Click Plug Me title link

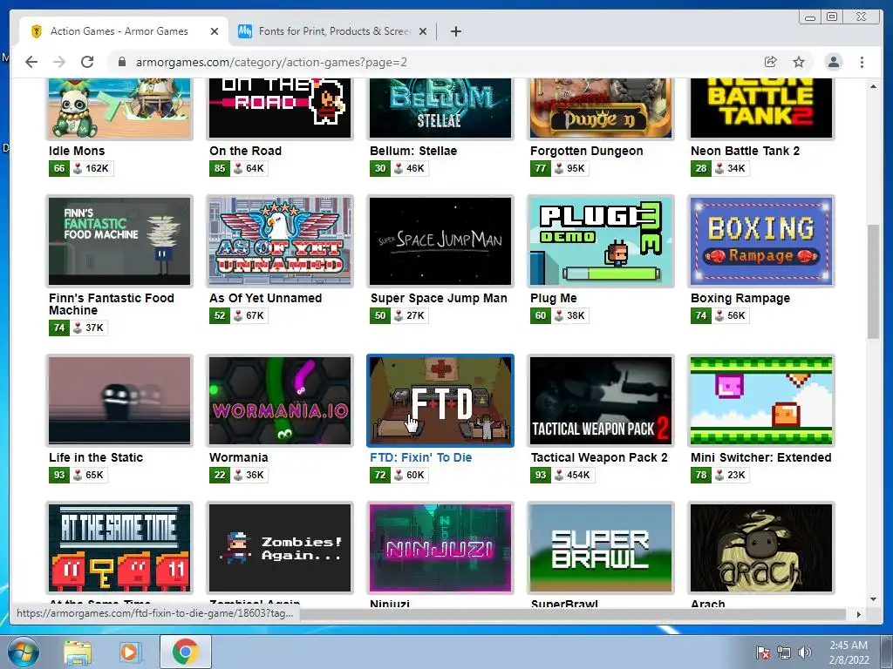click(x=554, y=298)
